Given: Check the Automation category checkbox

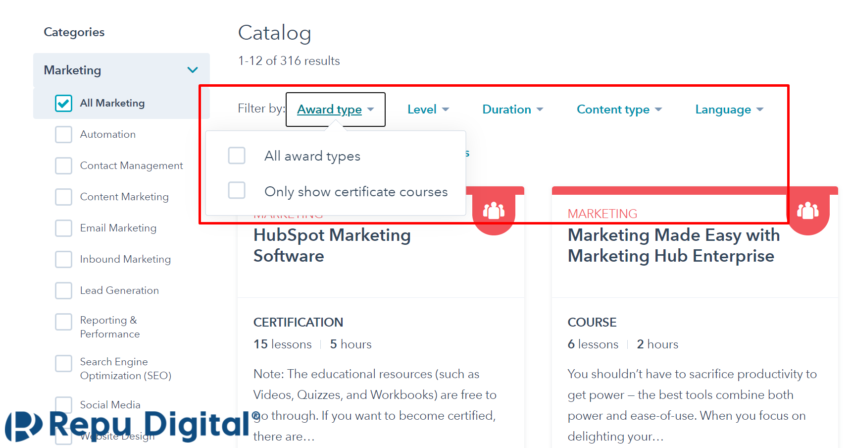Looking at the screenshot, I should pos(63,134).
